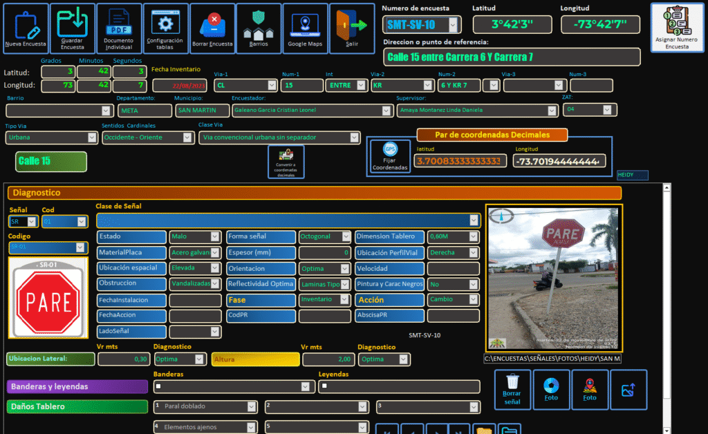Image resolution: width=708 pixels, height=434 pixels.
Task: Click the Direccion o punto de referencia field
Action: click(512, 57)
